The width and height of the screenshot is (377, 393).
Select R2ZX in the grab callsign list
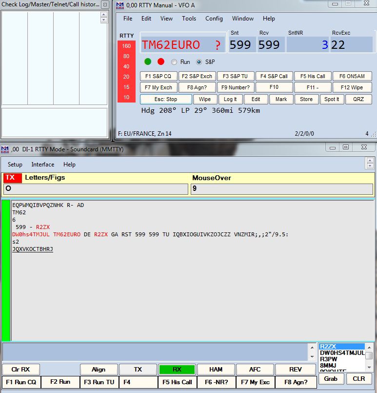tap(342, 347)
